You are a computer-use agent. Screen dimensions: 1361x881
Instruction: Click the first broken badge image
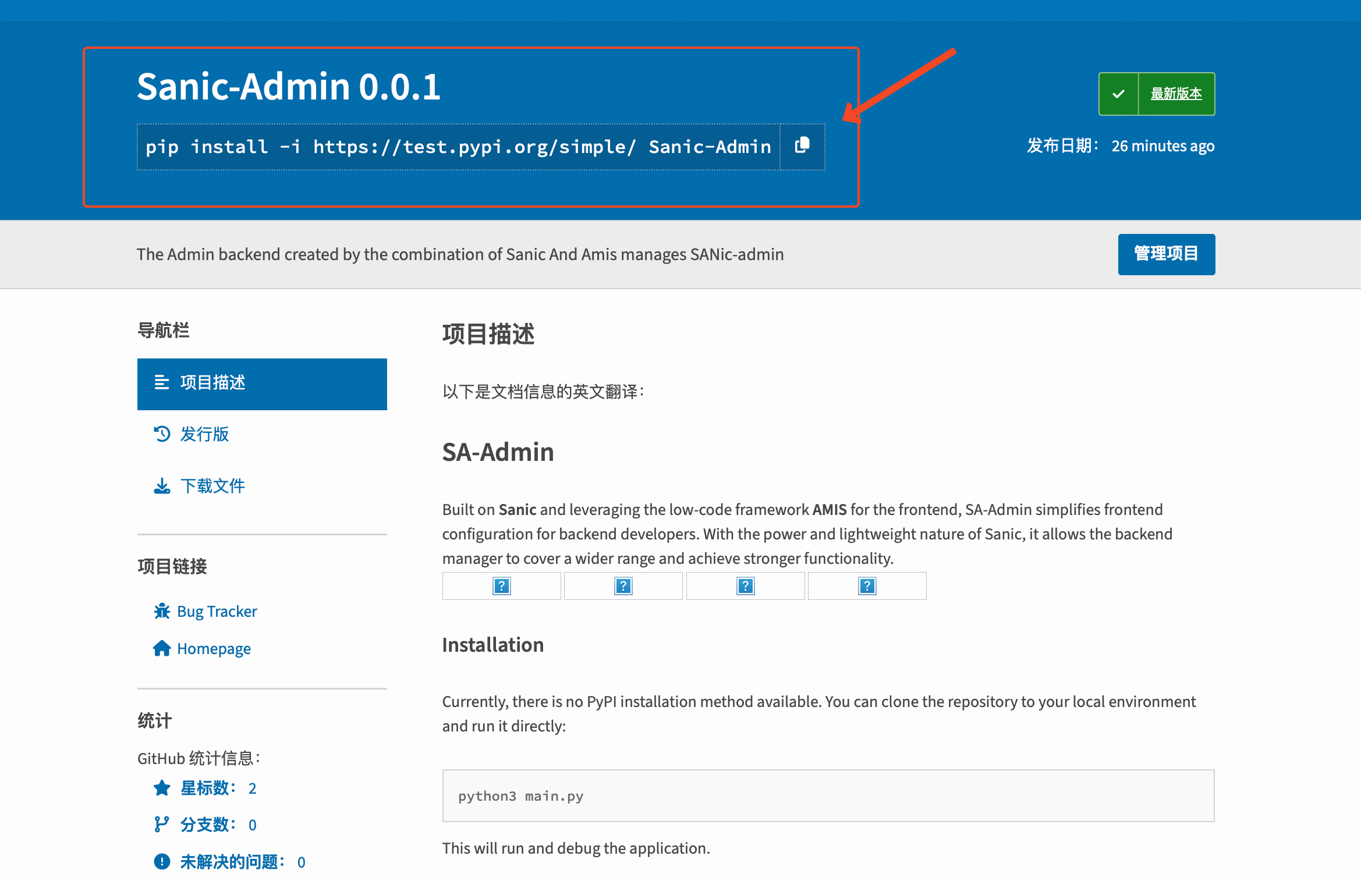[501, 586]
